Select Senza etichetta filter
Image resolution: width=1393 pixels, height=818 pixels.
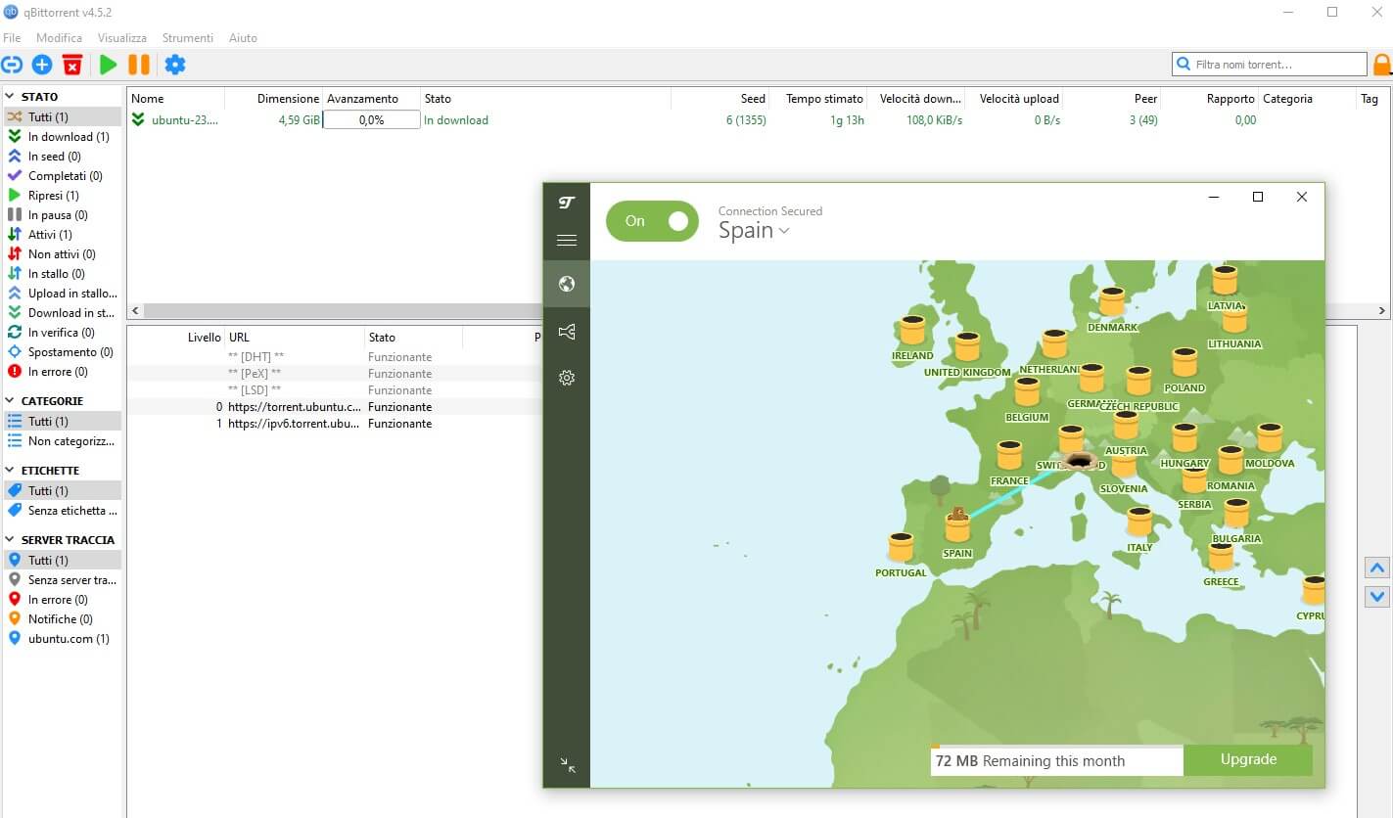point(62,511)
